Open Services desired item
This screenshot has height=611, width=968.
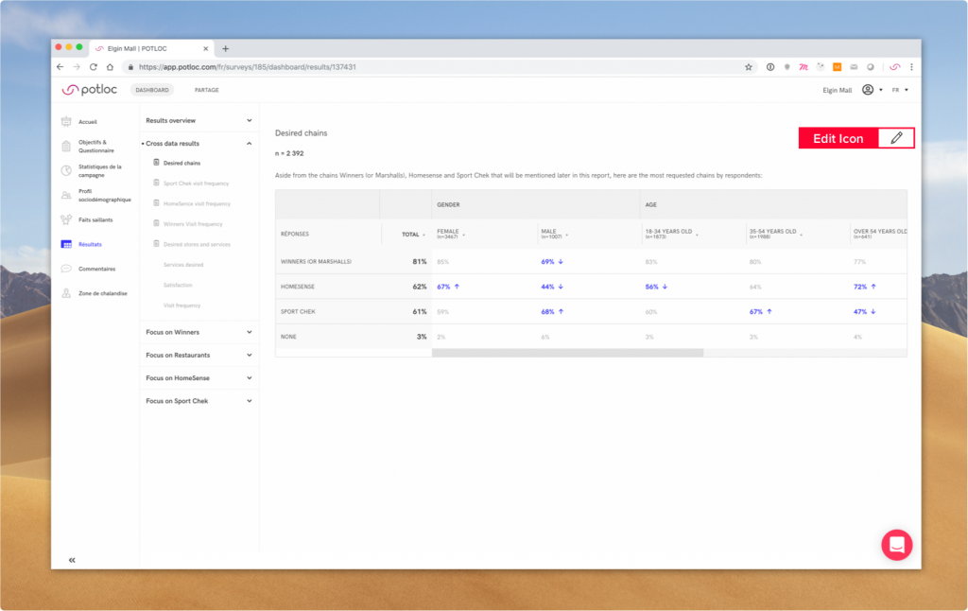(183, 265)
